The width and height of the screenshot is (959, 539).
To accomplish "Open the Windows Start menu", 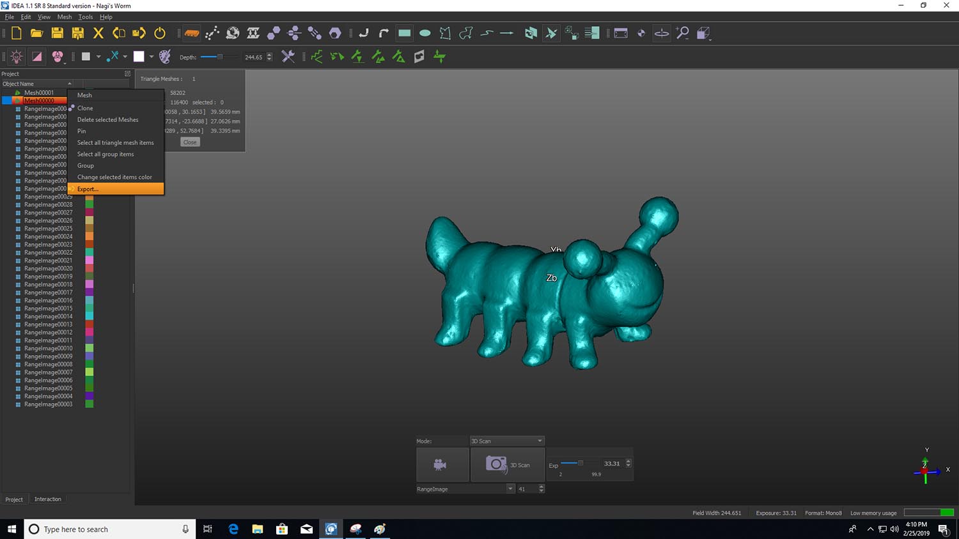I will pyautogui.click(x=12, y=529).
